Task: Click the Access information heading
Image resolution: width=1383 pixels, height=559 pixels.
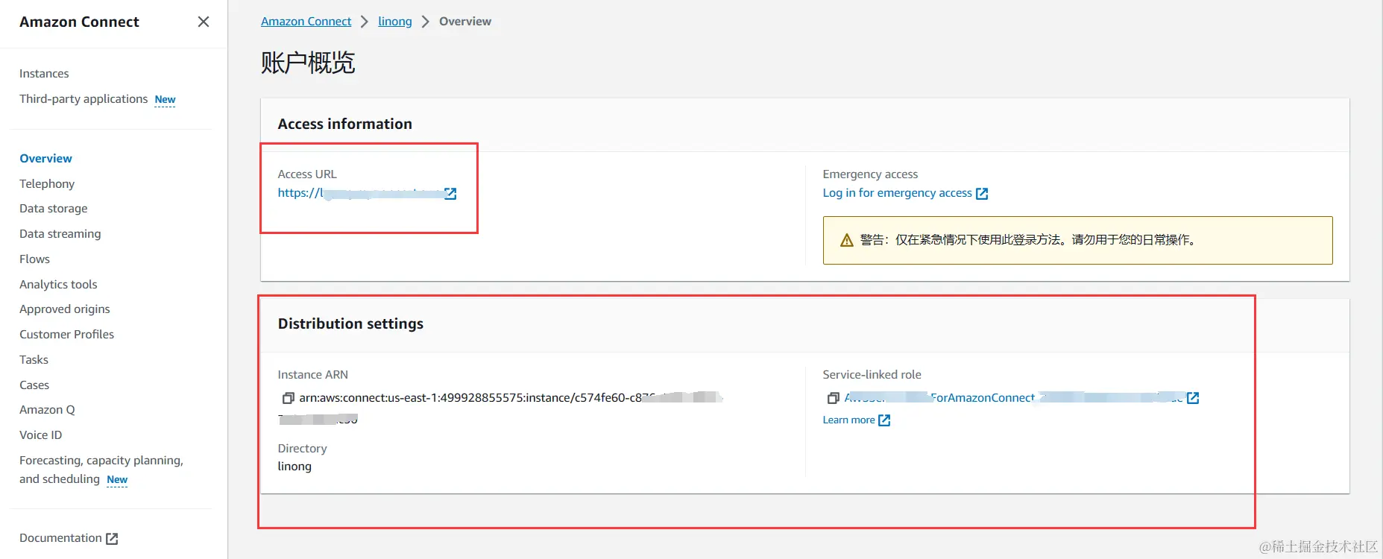Action: pyautogui.click(x=344, y=124)
